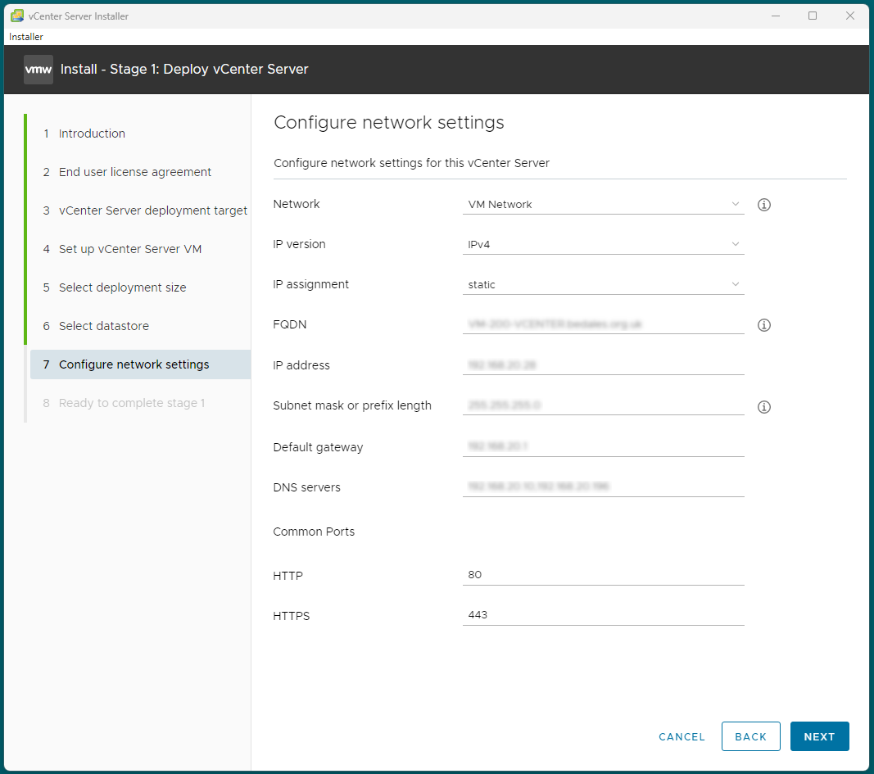Minimize the vCenter Server Installer window
874x774 pixels.
pyautogui.click(x=776, y=16)
